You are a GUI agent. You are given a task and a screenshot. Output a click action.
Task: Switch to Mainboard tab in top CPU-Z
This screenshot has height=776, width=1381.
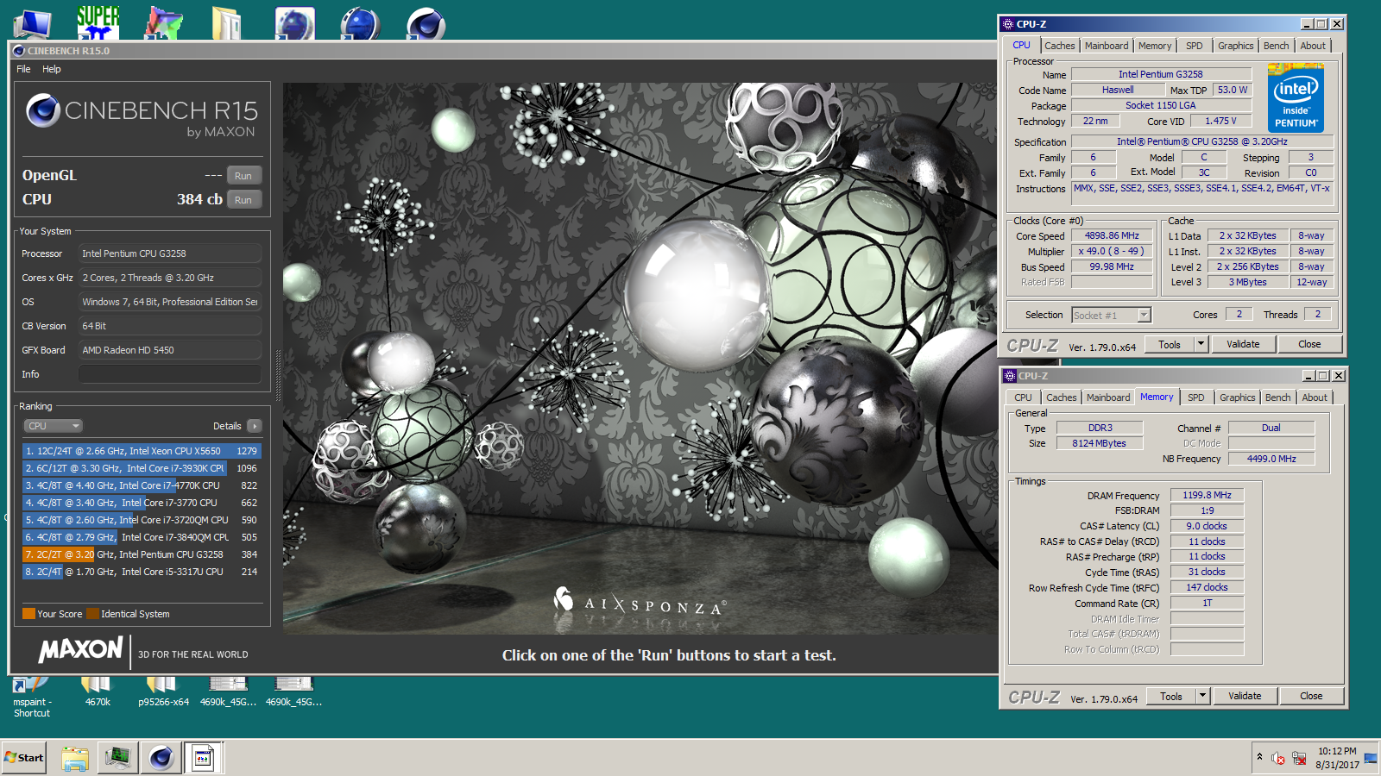pyautogui.click(x=1107, y=46)
